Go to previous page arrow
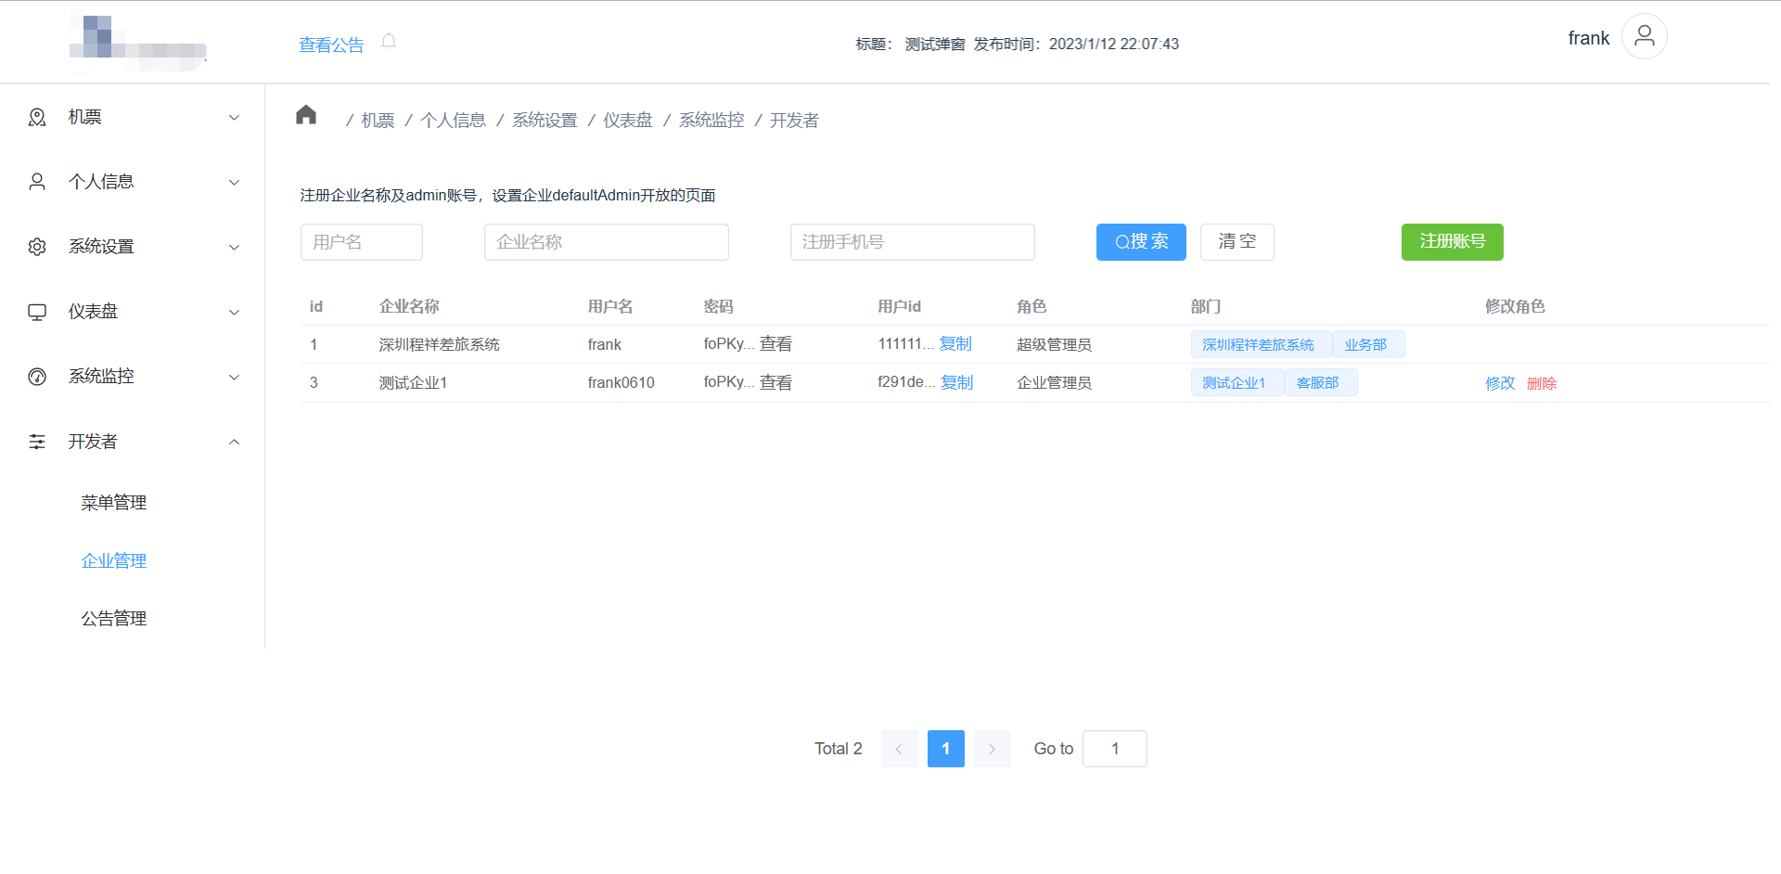Image resolution: width=1781 pixels, height=874 pixels. pyautogui.click(x=900, y=749)
